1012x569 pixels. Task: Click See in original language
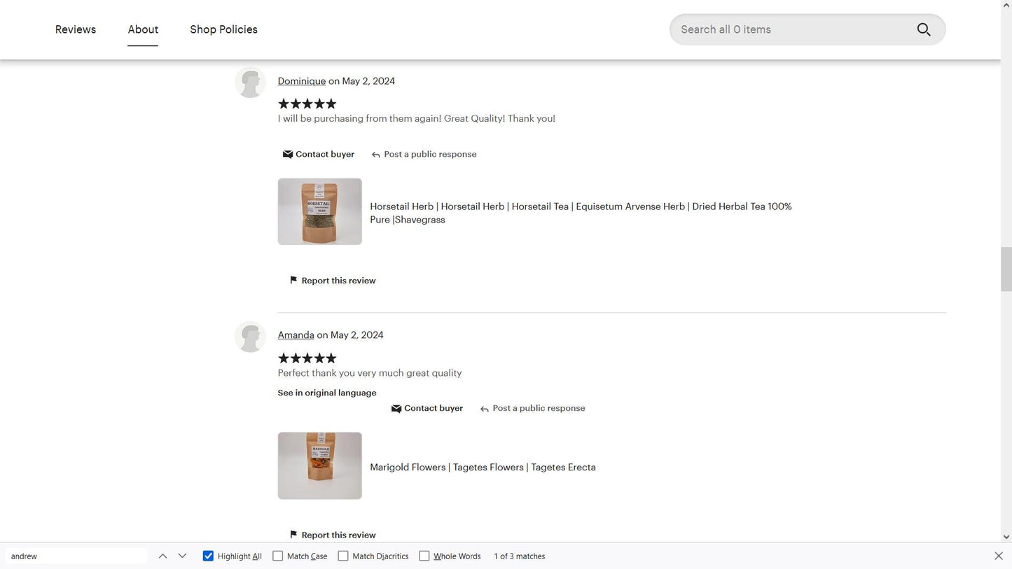(327, 393)
